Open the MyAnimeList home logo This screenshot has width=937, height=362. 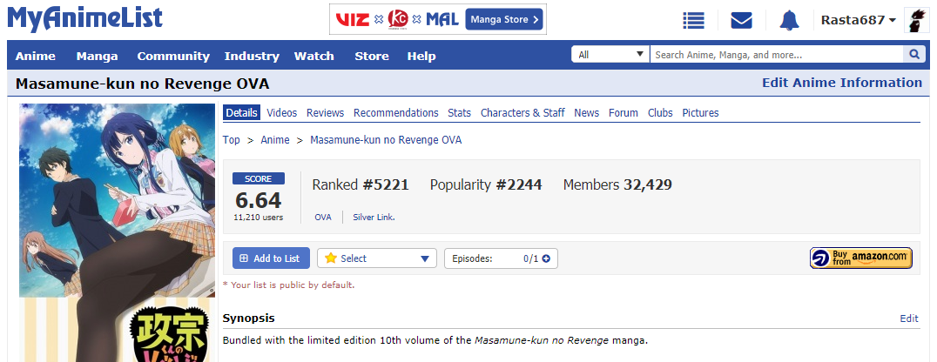(84, 18)
